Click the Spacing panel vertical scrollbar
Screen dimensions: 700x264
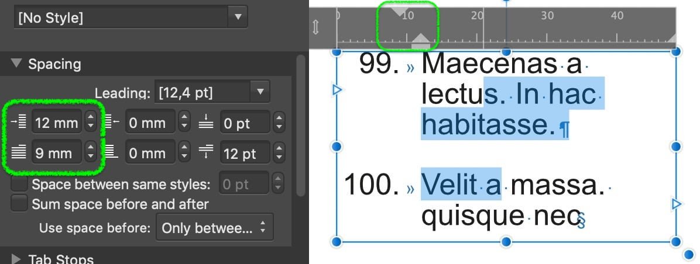click(301, 126)
